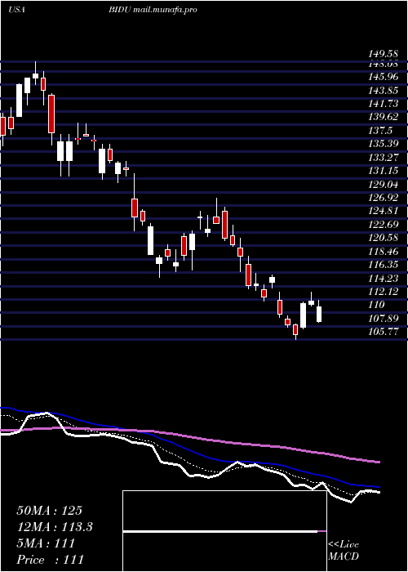The width and height of the screenshot is (408, 572).
Task: Click the 107.89 price label
Action: tap(384, 318)
